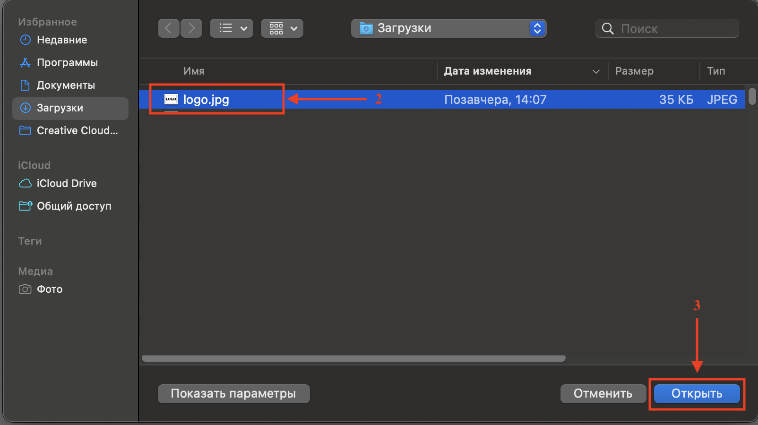Click the Общий доступ shared folder icon
The image size is (758, 425).
tap(25, 206)
